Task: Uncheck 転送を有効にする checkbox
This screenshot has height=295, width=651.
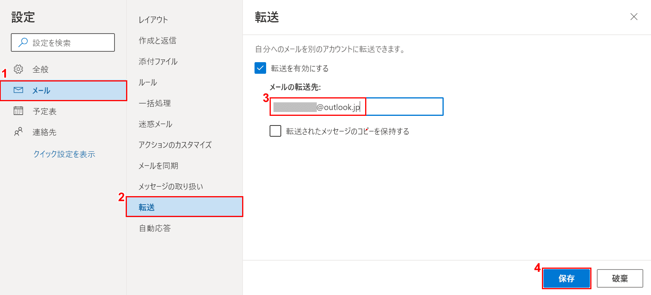Action: (260, 68)
